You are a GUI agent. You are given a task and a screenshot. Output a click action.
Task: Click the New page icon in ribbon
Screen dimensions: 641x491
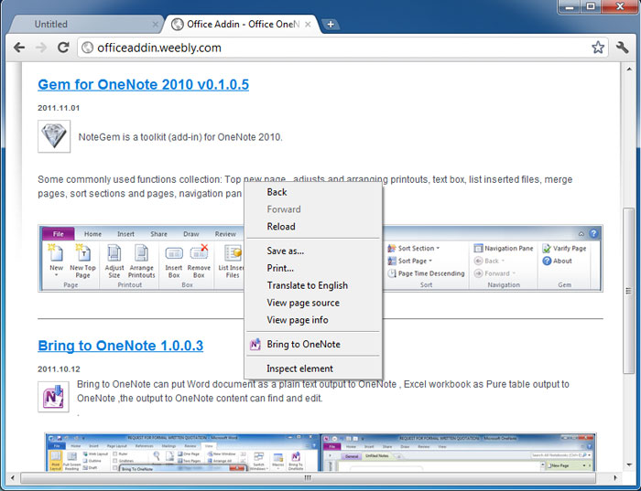56,260
